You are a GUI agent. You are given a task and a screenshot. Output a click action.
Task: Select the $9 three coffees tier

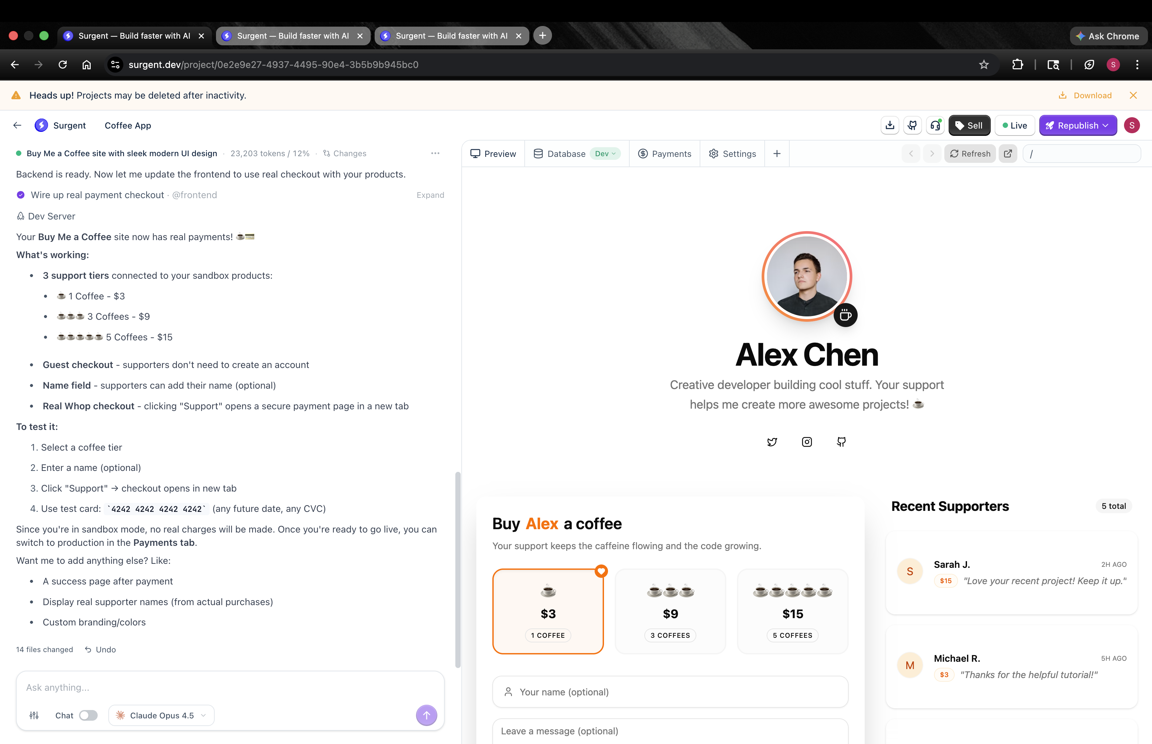click(x=670, y=611)
